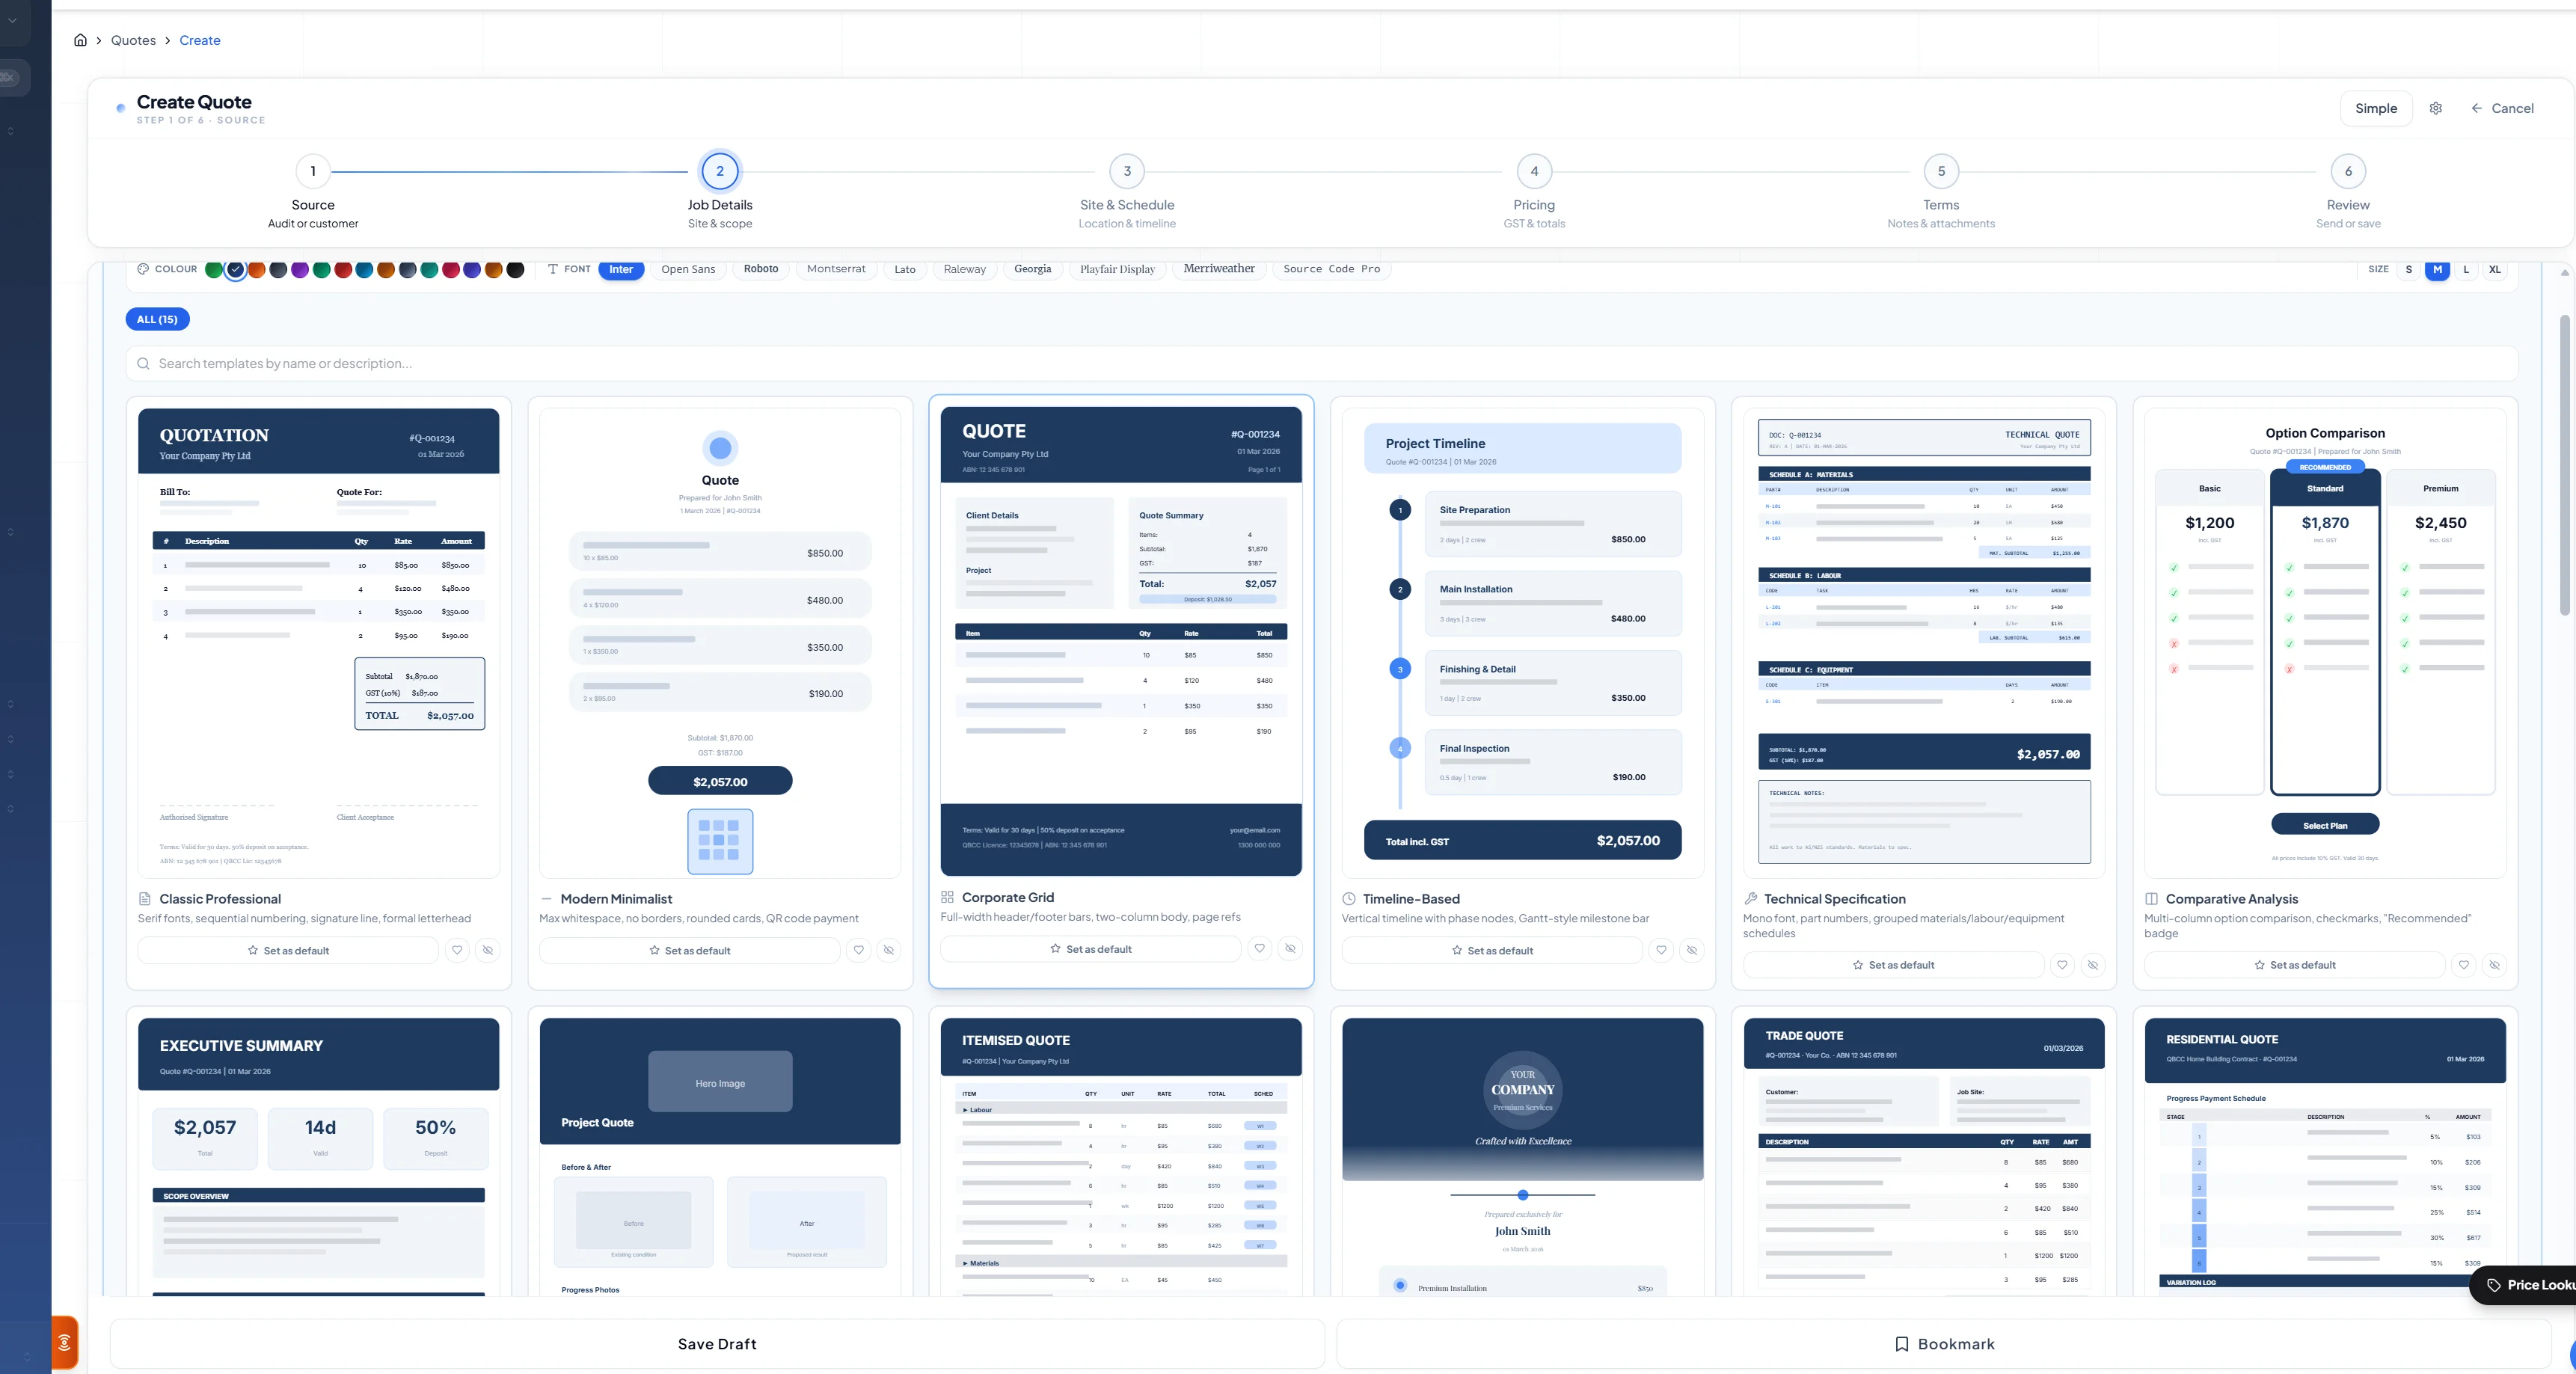The width and height of the screenshot is (2576, 1374).
Task: Favourite the Timeline-Based template with the heart
Action: click(x=1661, y=950)
